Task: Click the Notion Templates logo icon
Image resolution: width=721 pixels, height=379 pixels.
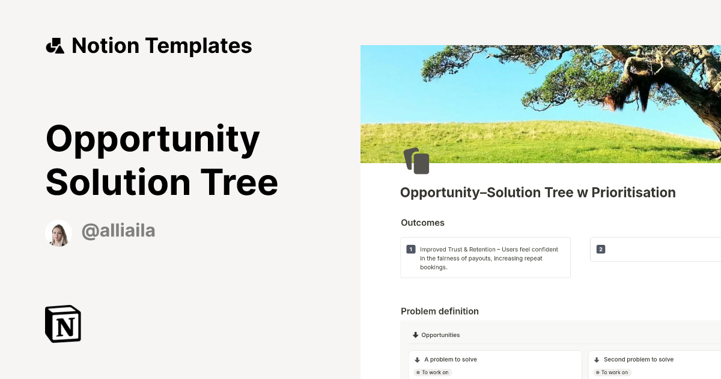Action: coord(55,45)
